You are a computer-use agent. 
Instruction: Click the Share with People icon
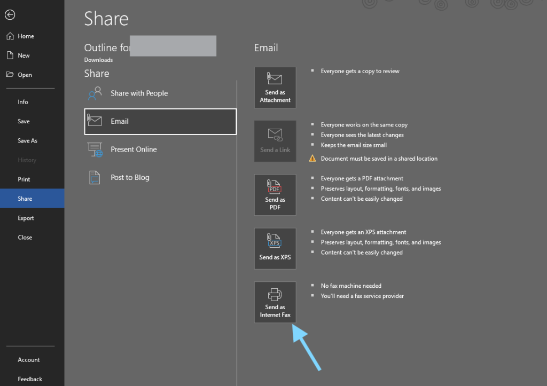click(95, 93)
